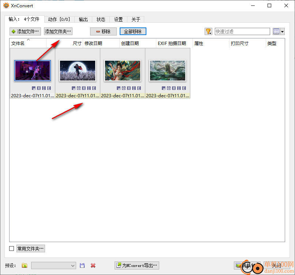The width and height of the screenshot is (295, 275).
Task: Click 为NConvert导出 button
Action: 137,265
